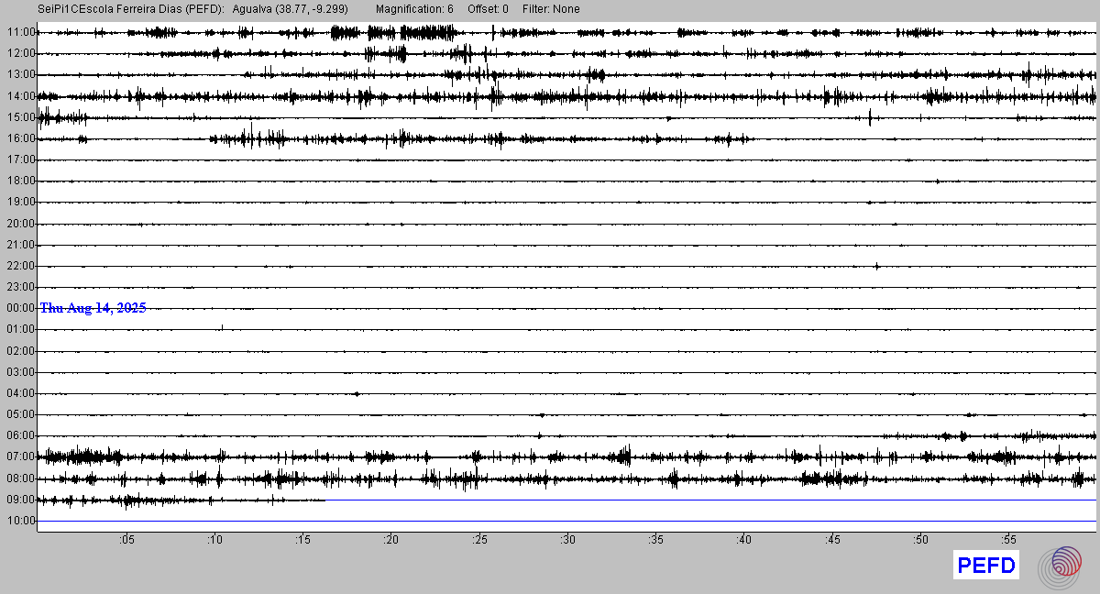Screen dimensions: 1100x594
Task: Click the :45 minute axis tick label
Action: point(832,540)
